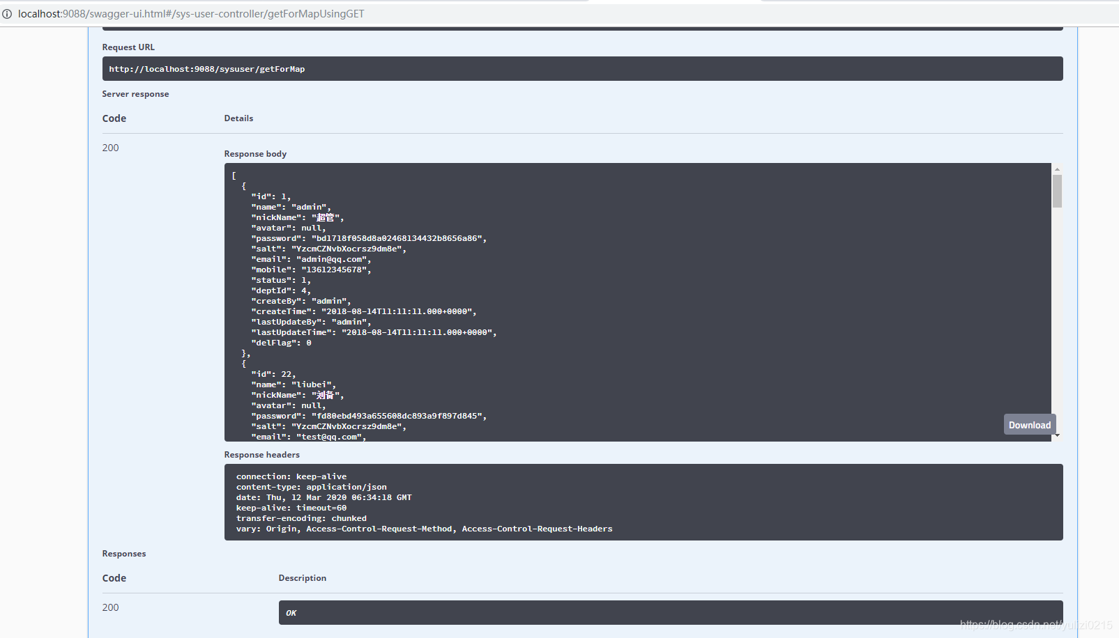1119x638 pixels.
Task: Click the 200 code under Server response
Action: click(110, 148)
